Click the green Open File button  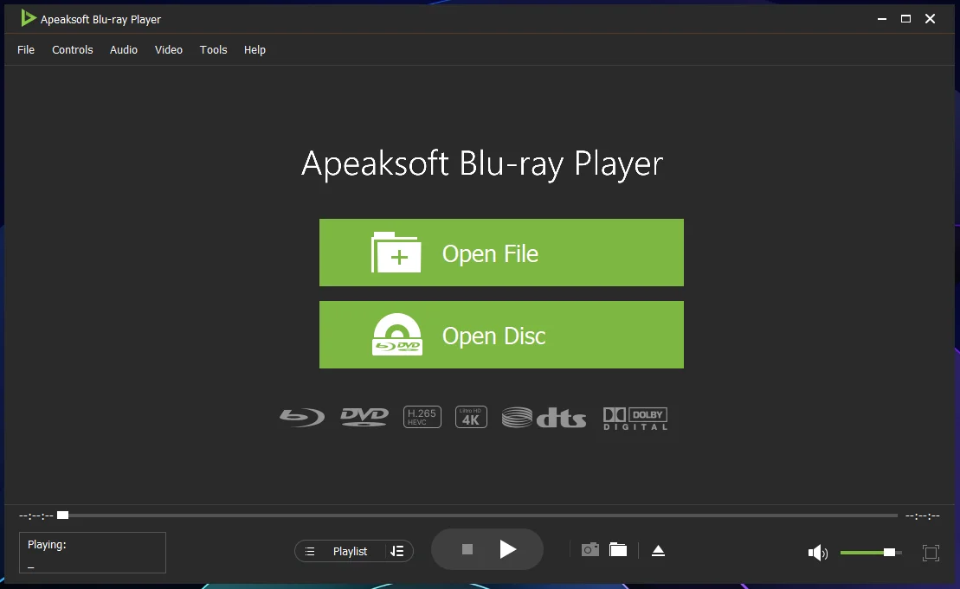(x=501, y=253)
